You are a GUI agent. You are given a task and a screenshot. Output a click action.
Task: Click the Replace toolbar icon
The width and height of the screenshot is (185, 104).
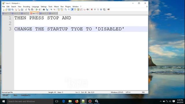point(47,10)
